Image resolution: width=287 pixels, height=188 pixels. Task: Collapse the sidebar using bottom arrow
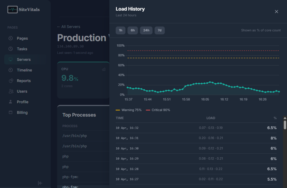pyautogui.click(x=40, y=183)
